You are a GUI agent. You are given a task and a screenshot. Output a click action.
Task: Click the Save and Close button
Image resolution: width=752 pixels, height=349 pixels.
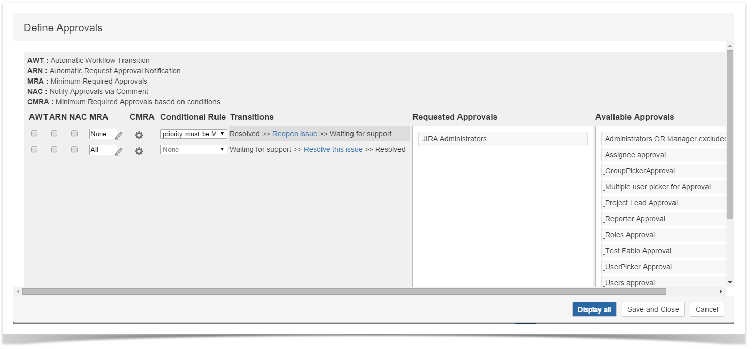tap(653, 309)
